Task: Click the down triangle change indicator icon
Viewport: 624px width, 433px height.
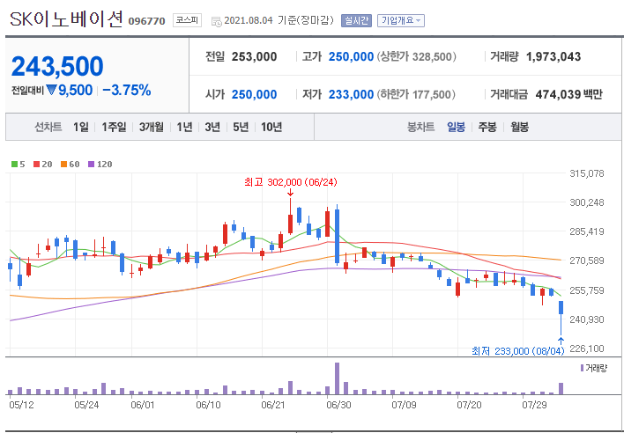Action: click(51, 91)
